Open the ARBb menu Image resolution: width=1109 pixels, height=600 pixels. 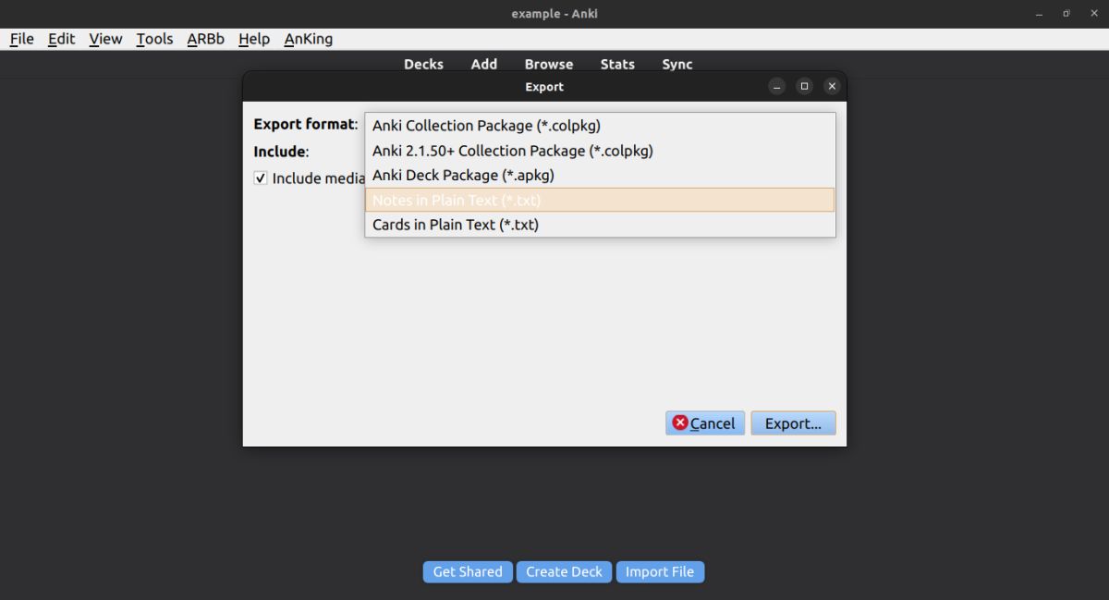[205, 39]
